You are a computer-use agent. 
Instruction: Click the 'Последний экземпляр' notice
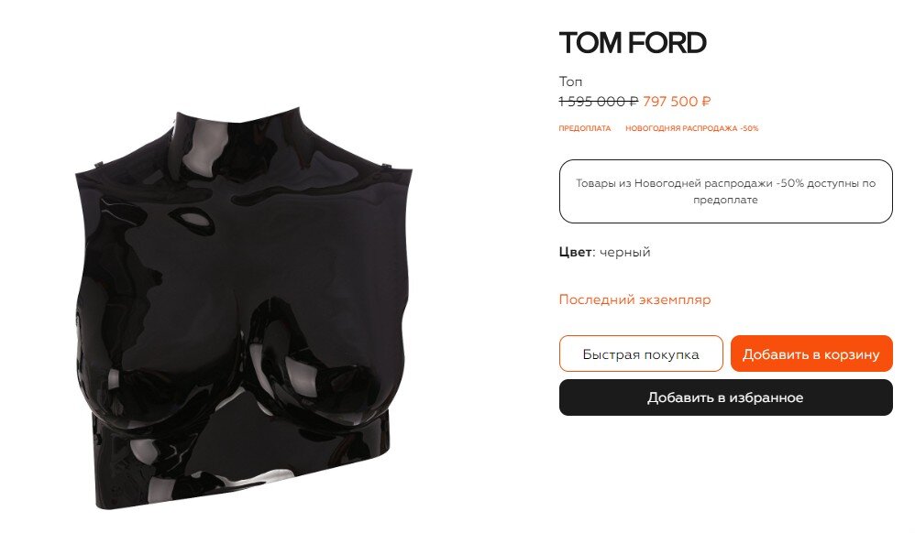pos(634,299)
